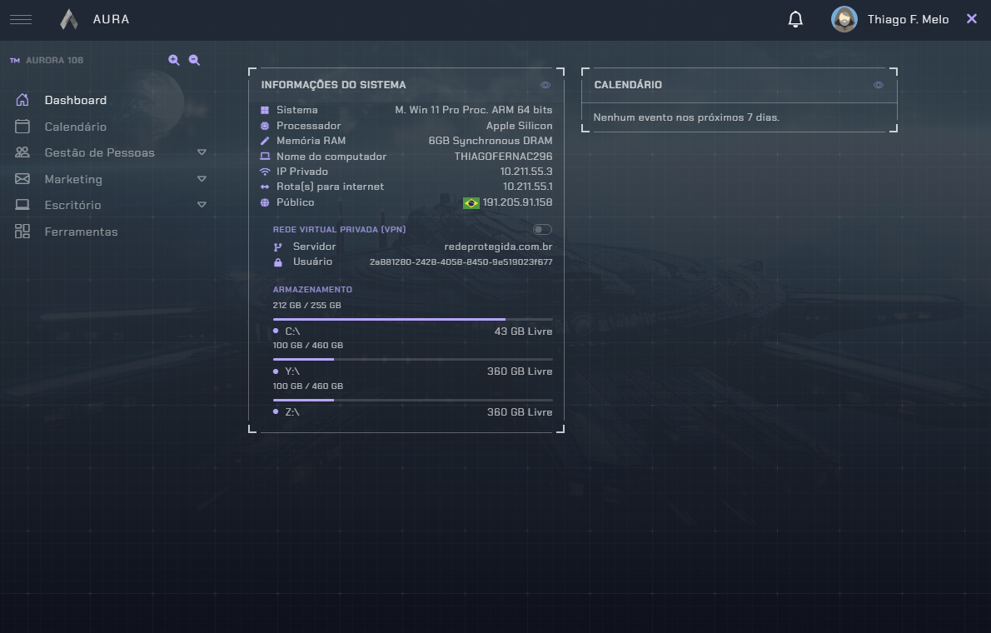Click the C:\ drive storage usage bar
The image size is (991, 633).
coord(412,319)
